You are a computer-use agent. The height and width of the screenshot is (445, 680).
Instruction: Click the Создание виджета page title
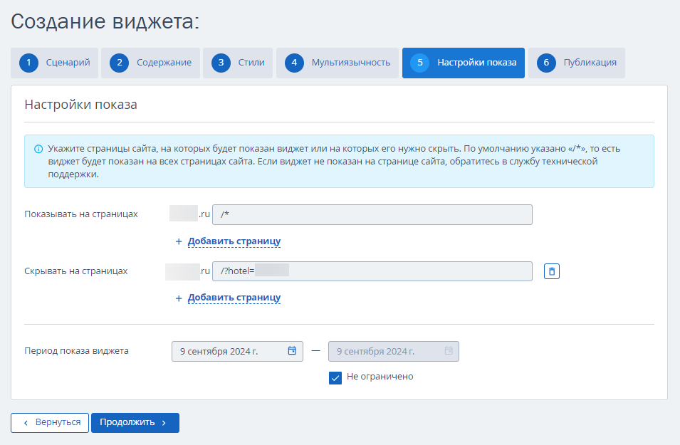pos(105,21)
